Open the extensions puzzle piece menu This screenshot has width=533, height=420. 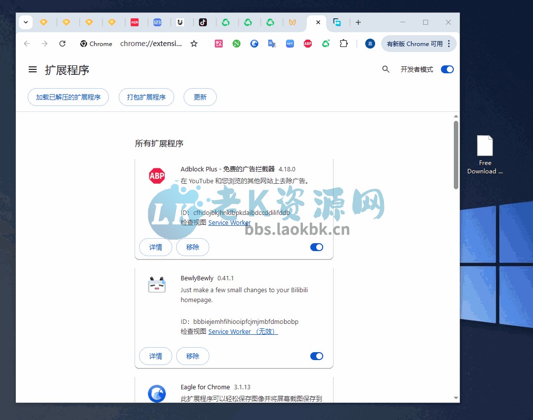[x=343, y=44]
